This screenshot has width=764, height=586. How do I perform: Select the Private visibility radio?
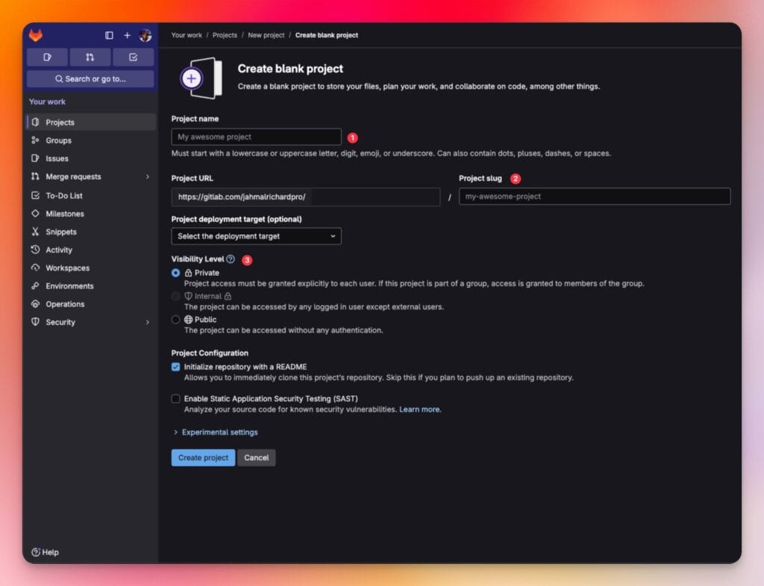pos(176,273)
